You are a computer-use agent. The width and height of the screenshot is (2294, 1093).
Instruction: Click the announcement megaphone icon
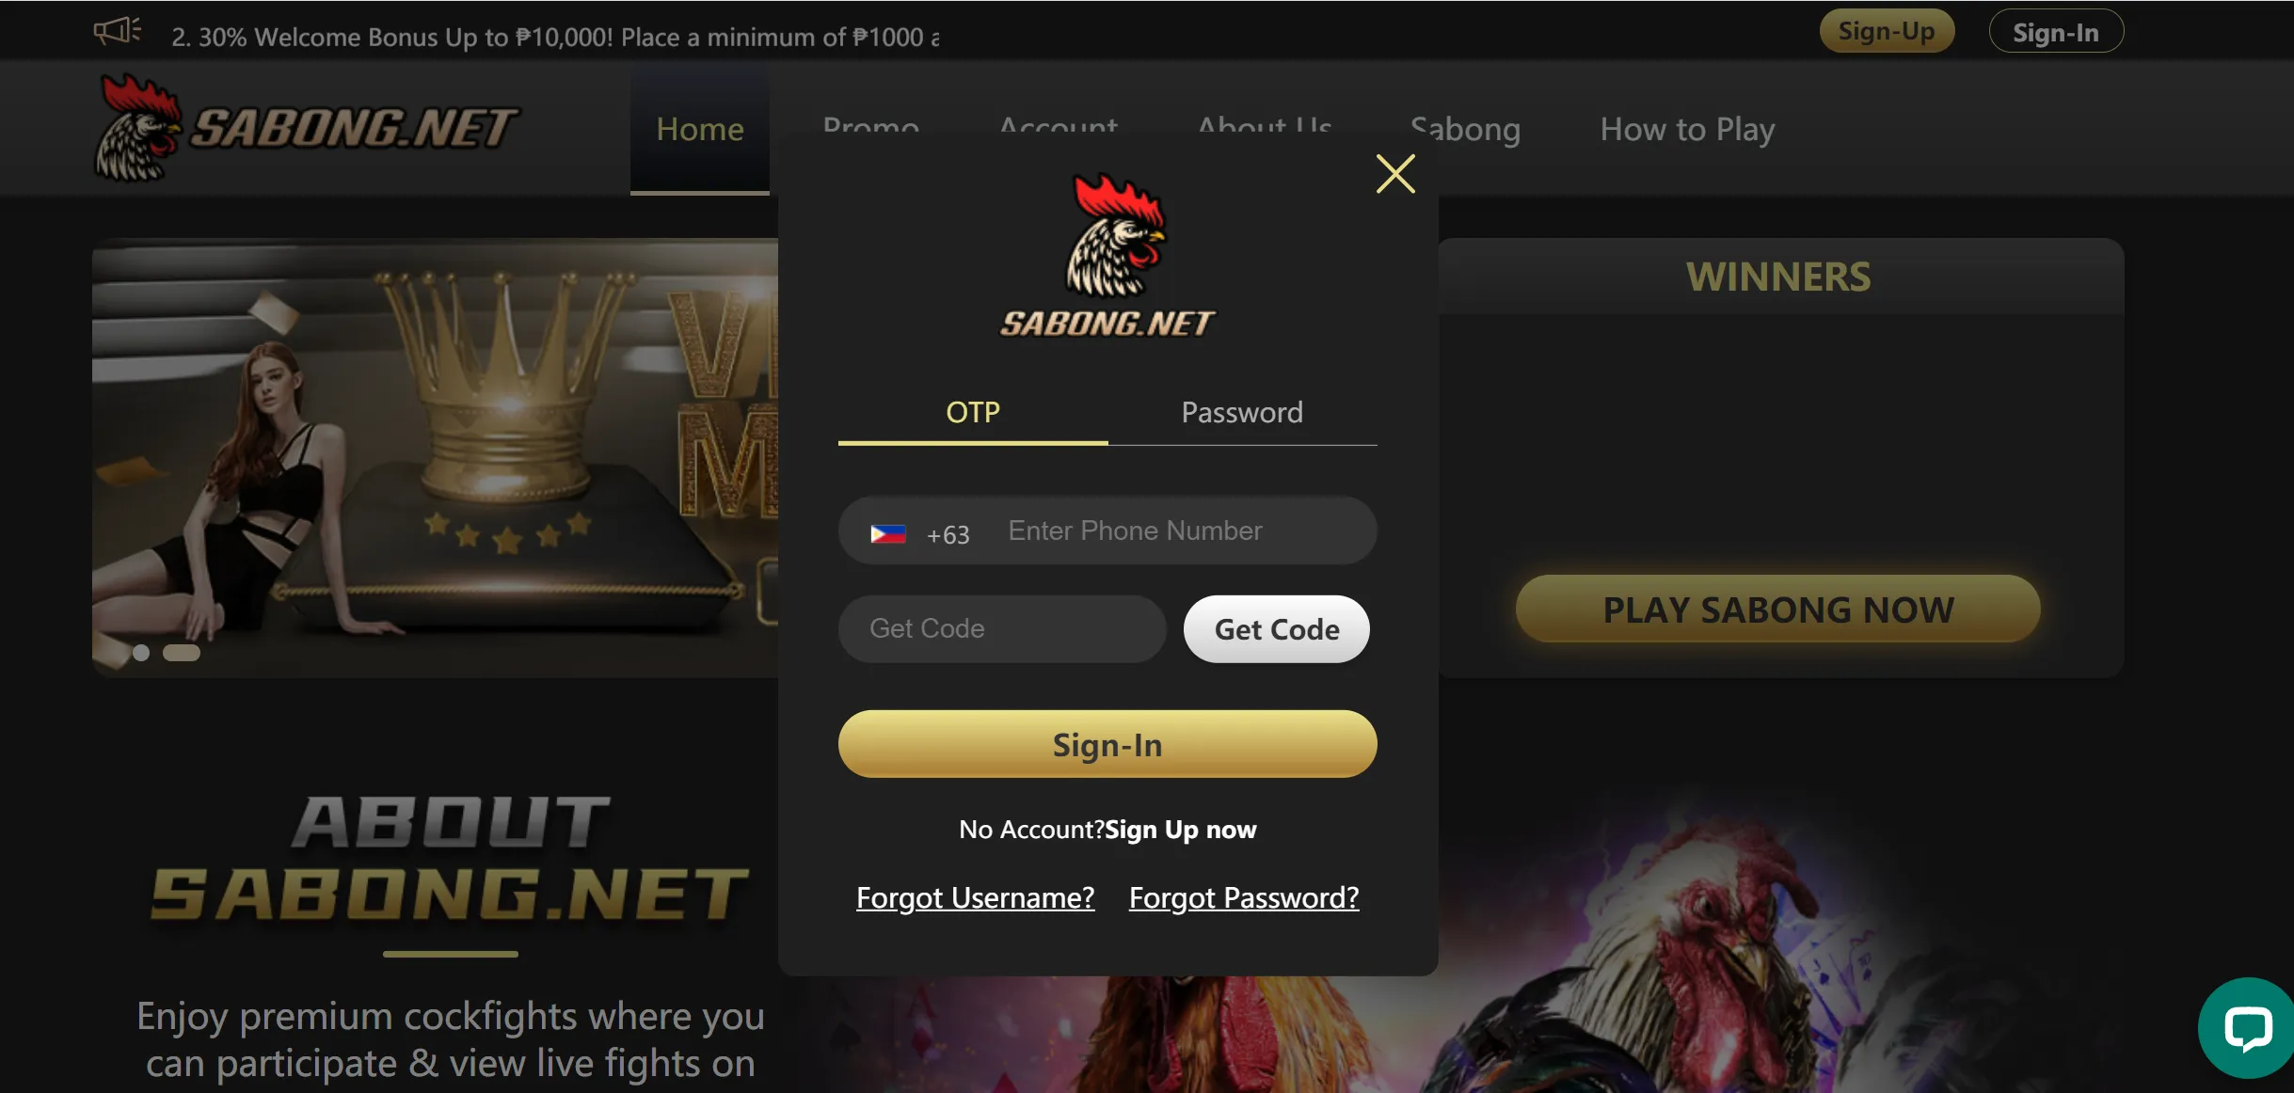(x=117, y=29)
